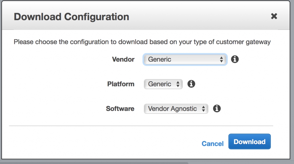Open the Software dropdown showing Vendor Agnostic

[175, 109]
